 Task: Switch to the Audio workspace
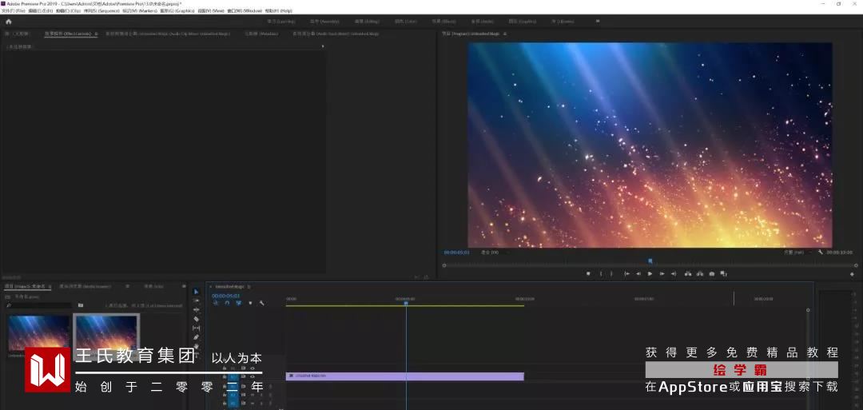click(x=482, y=22)
